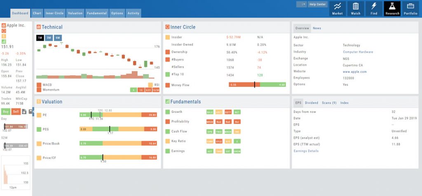The width and height of the screenshot is (422, 196).
Task: Click the Ownership status square
Action: pos(167,52)
